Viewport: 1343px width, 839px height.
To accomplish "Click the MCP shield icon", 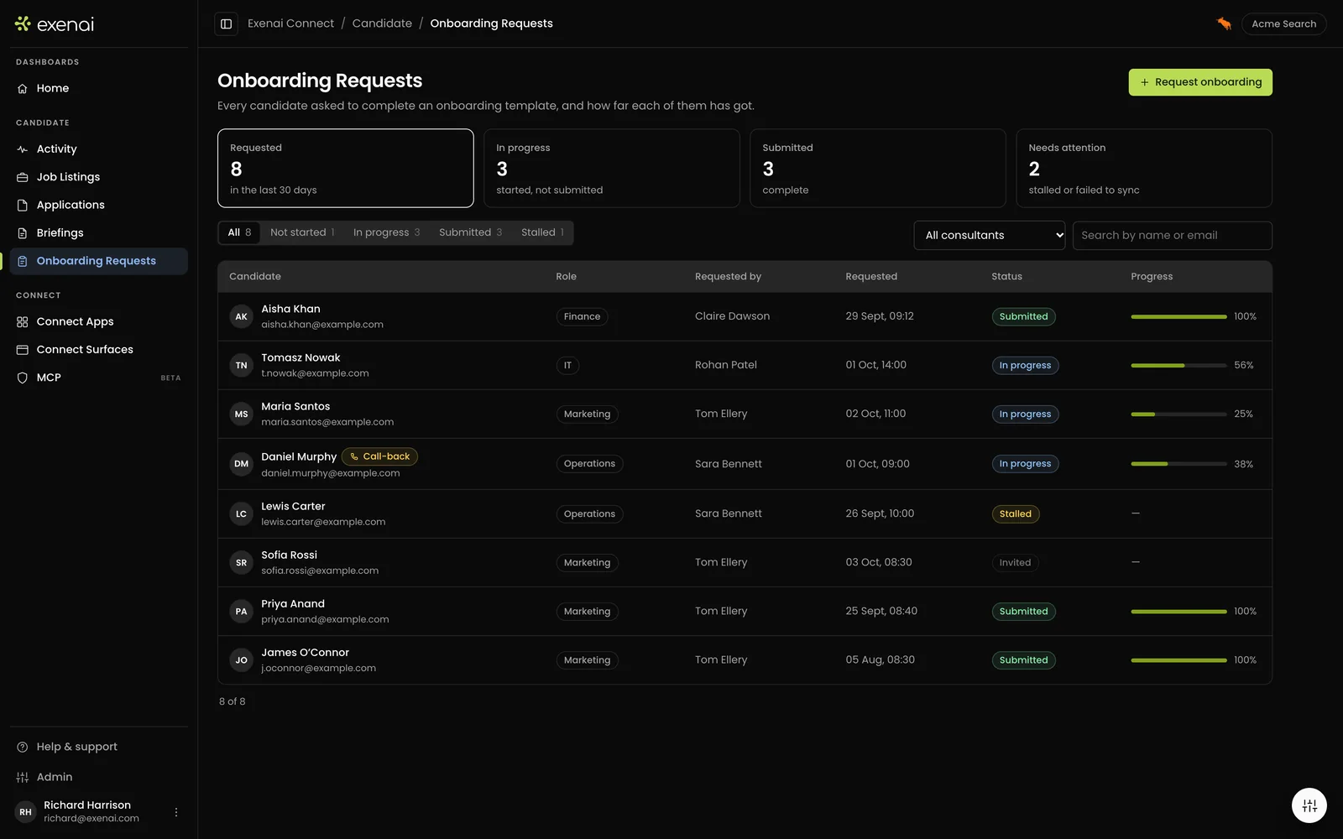I will 23,378.
